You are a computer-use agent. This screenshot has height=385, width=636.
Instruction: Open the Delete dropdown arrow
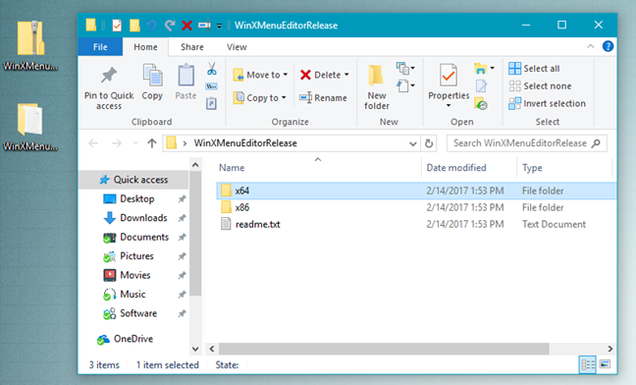(346, 75)
